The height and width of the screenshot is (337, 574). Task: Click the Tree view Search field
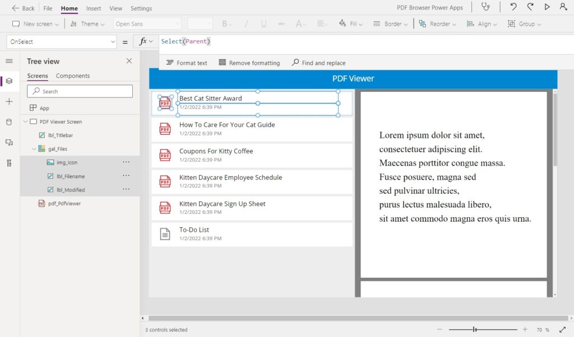click(x=80, y=91)
